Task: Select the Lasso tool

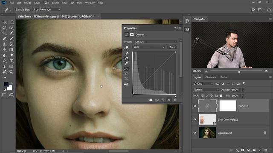Action: pyautogui.click(x=4, y=28)
